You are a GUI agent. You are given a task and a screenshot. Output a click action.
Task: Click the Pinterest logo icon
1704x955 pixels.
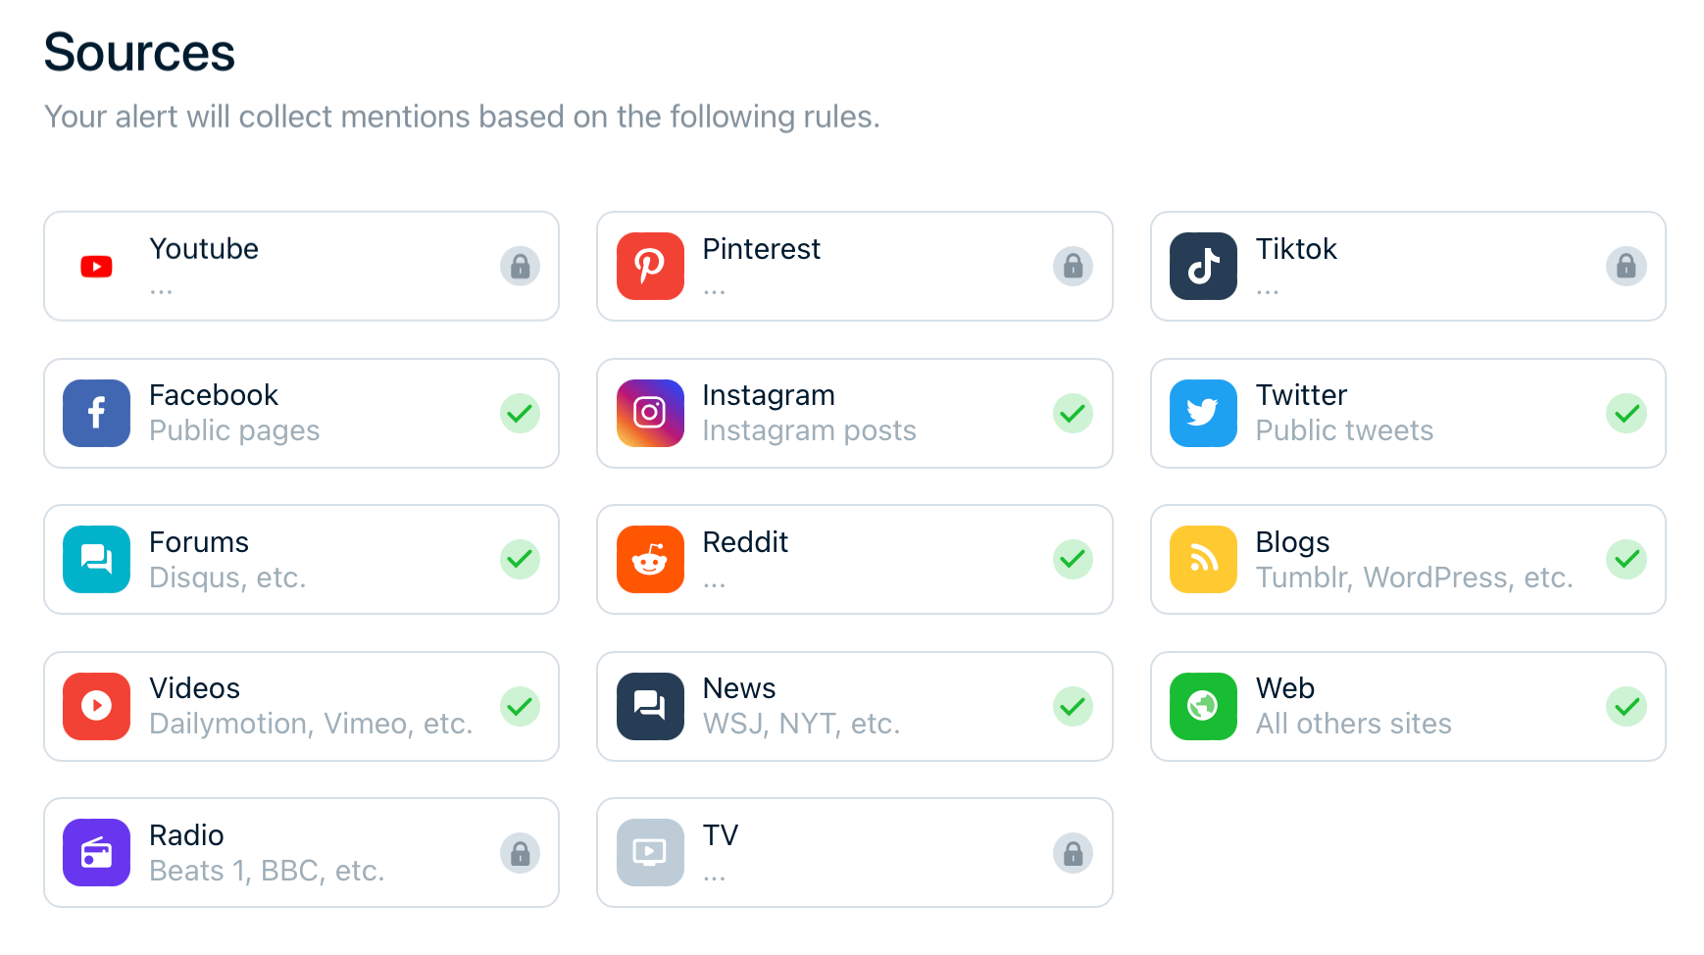tap(650, 266)
